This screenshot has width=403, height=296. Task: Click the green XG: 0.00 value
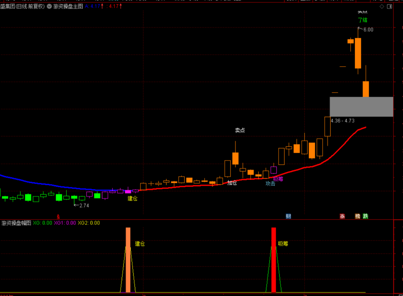tap(43, 223)
